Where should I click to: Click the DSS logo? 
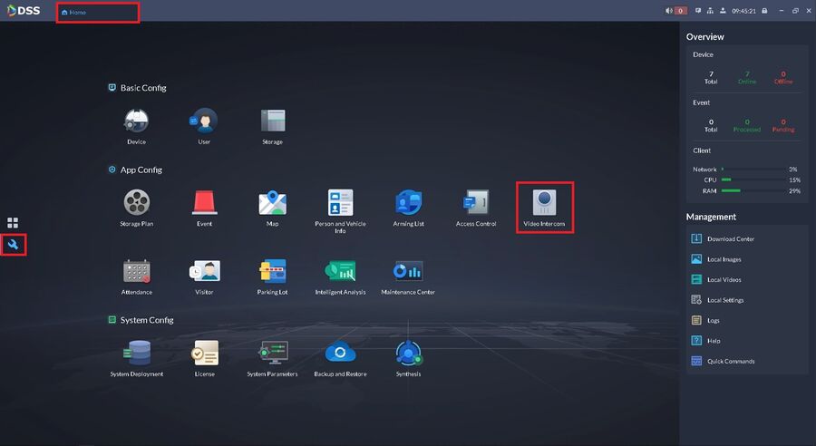pyautogui.click(x=24, y=10)
